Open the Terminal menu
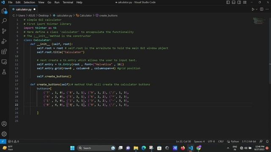Image resolution: width=271 pixels, height=152 pixels. point(68,2)
